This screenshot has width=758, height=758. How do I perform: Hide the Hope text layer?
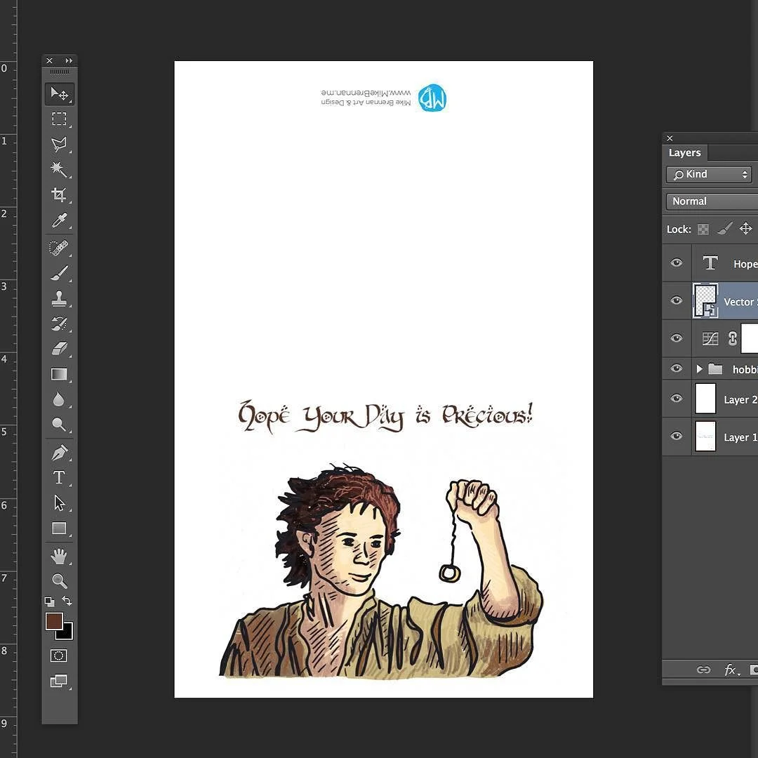677,262
